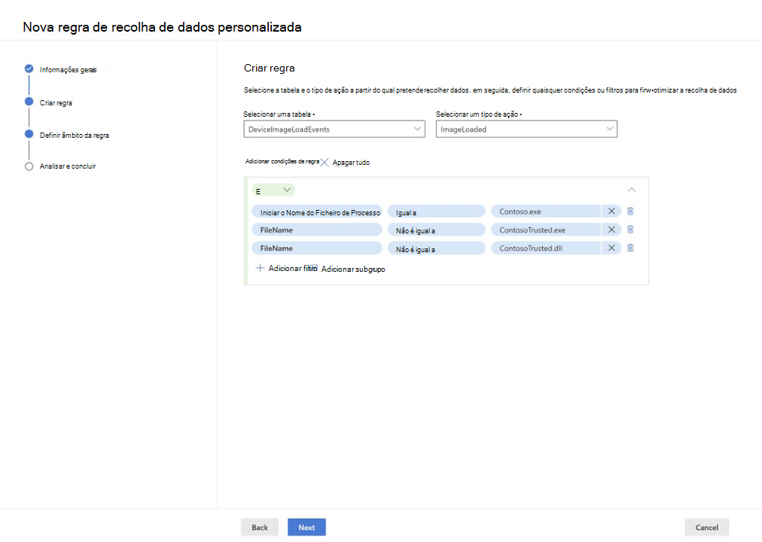The height and width of the screenshot is (542, 762).
Task: Open the ImageLoaded action type dropdown
Action: [526, 129]
